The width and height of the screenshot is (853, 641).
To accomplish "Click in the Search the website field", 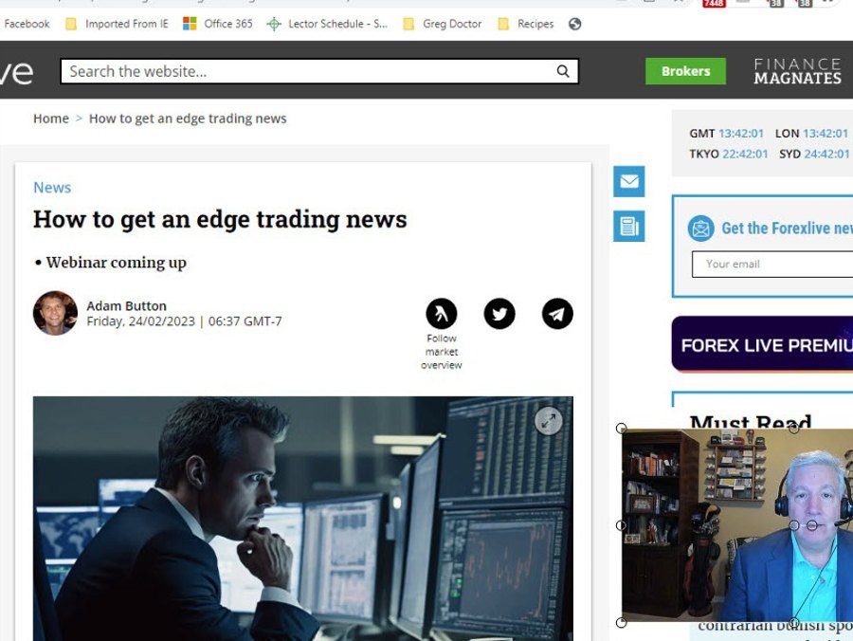I will click(x=303, y=71).
